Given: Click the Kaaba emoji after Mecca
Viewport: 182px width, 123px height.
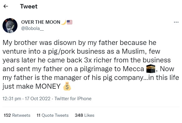Looking at the screenshot, I should click(x=151, y=69).
